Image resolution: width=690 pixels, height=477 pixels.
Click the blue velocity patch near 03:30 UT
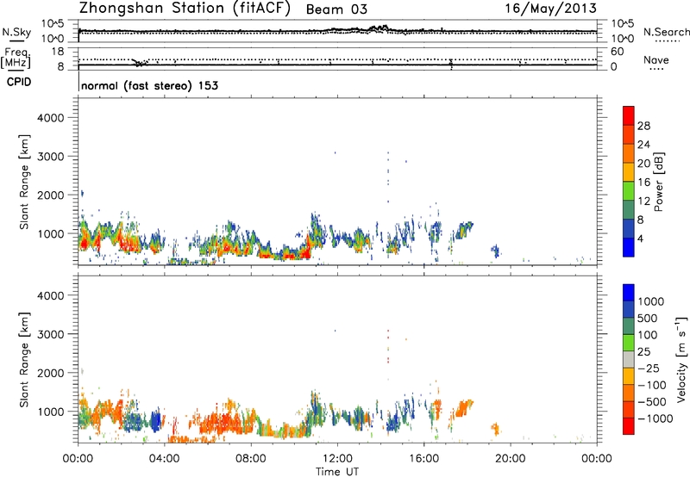pos(155,421)
